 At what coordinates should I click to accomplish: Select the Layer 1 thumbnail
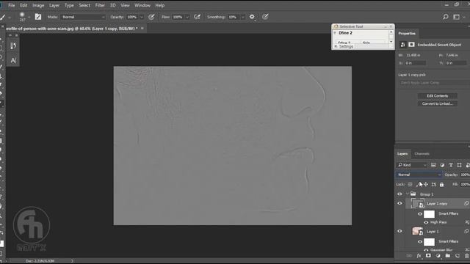[x=417, y=232]
